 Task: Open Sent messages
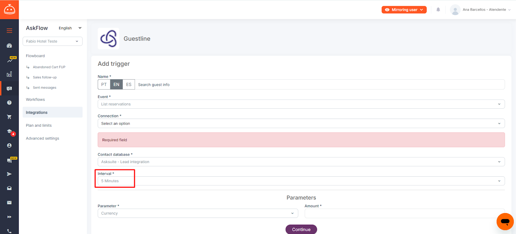tap(45, 88)
